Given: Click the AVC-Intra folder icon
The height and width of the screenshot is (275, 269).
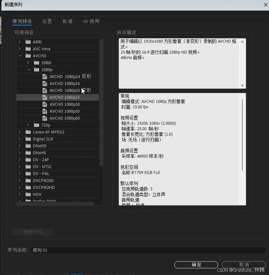Looking at the screenshot, I should click(28, 49).
